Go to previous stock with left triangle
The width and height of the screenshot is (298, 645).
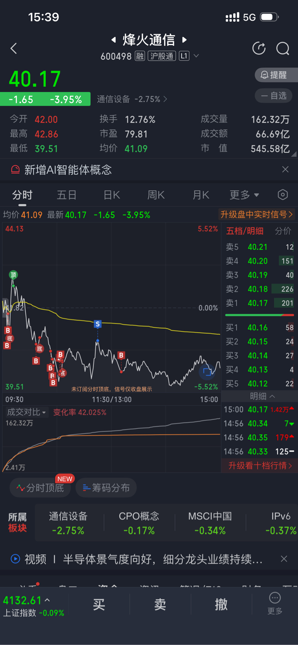(x=114, y=40)
